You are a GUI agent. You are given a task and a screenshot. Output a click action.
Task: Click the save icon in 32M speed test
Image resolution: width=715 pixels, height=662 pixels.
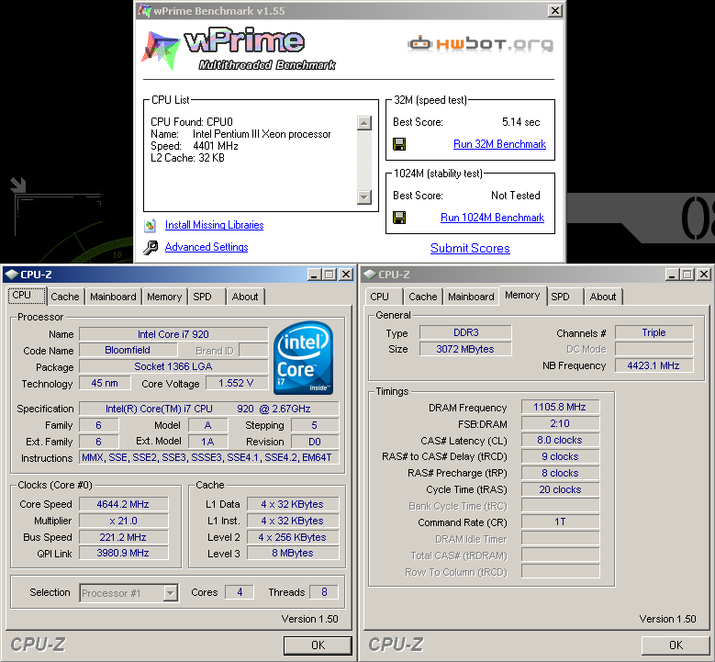pos(399,144)
